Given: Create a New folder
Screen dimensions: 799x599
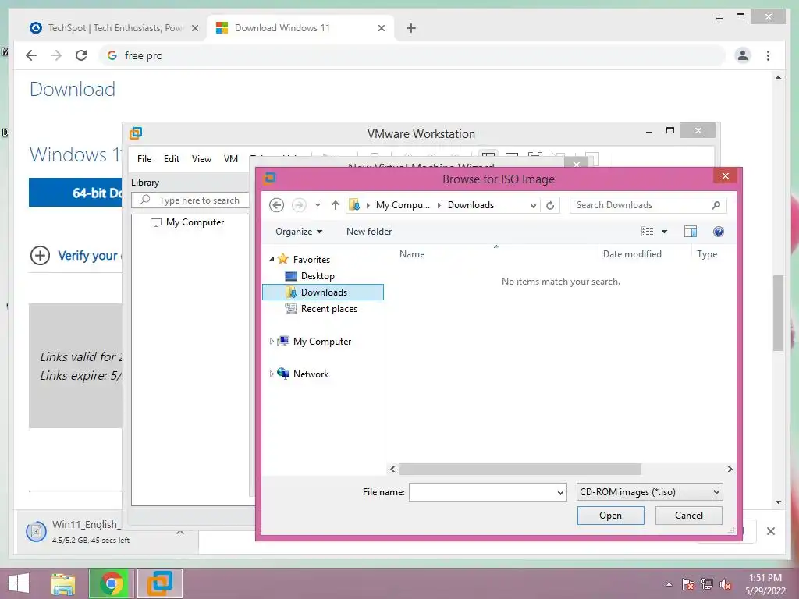Looking at the screenshot, I should pos(369,232).
